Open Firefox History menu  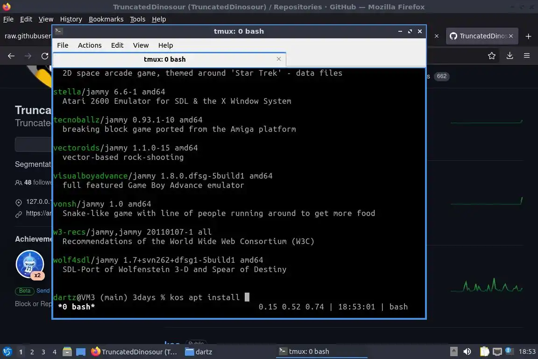click(71, 19)
